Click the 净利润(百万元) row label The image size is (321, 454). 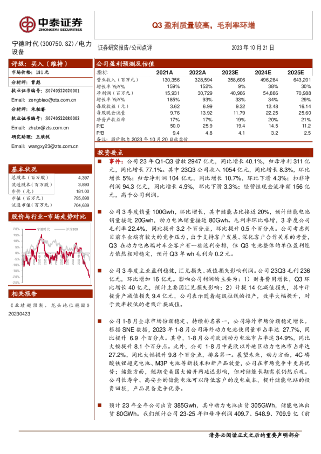(x=115, y=93)
